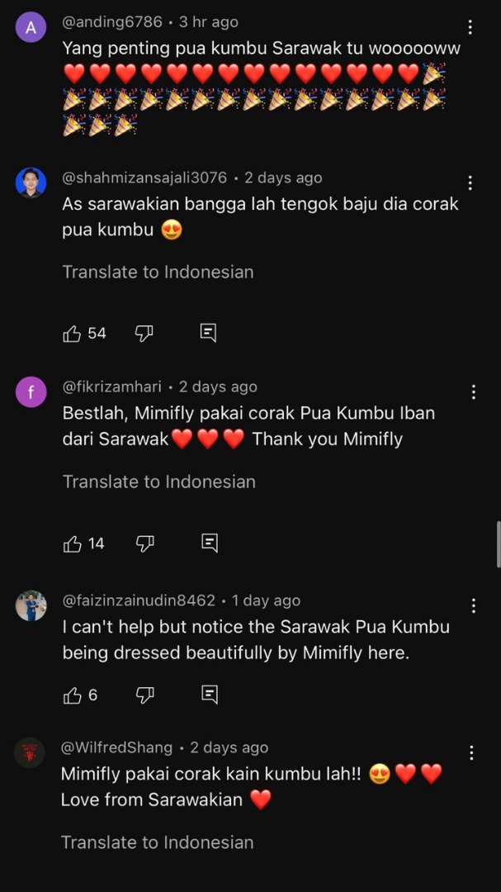Dislike the comment by fikrizamhari

(144, 543)
